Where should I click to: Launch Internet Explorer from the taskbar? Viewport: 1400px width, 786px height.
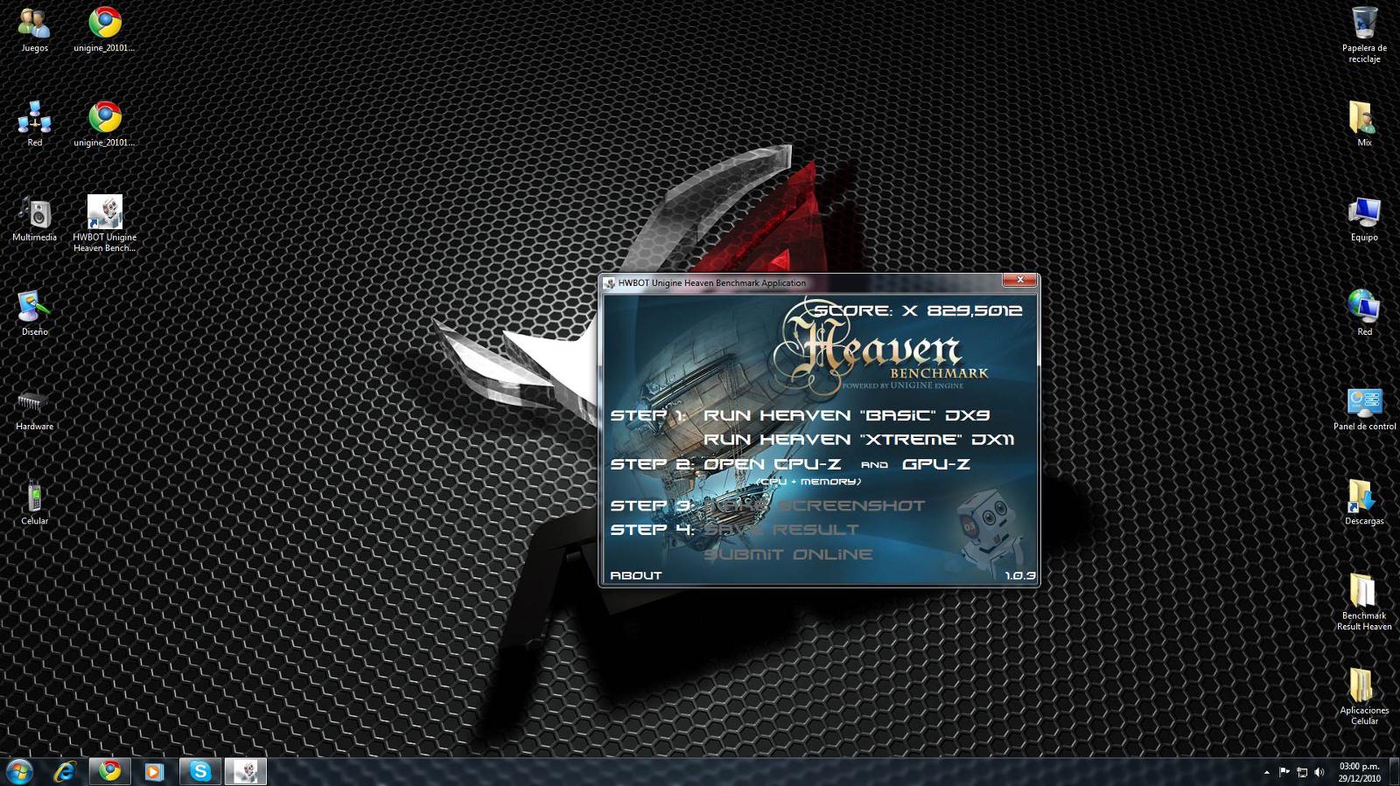coord(65,771)
